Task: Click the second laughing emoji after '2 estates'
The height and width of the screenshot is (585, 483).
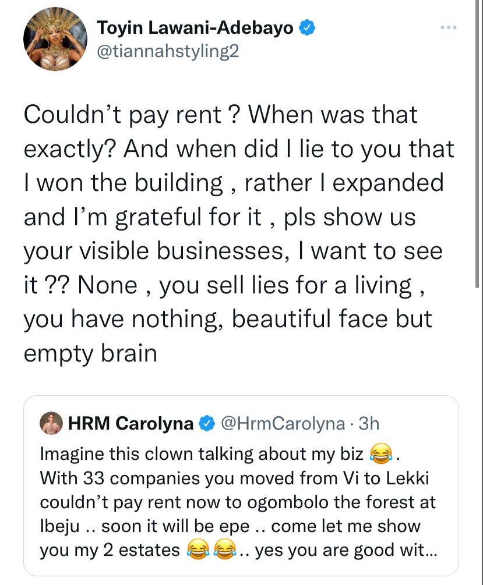Action: [x=225, y=550]
